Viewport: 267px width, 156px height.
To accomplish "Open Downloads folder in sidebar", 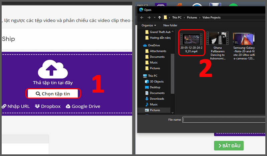I will pos(157,99).
